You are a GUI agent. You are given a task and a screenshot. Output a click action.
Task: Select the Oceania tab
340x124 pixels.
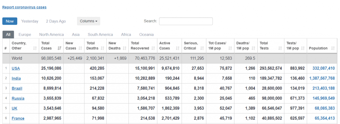(146, 35)
